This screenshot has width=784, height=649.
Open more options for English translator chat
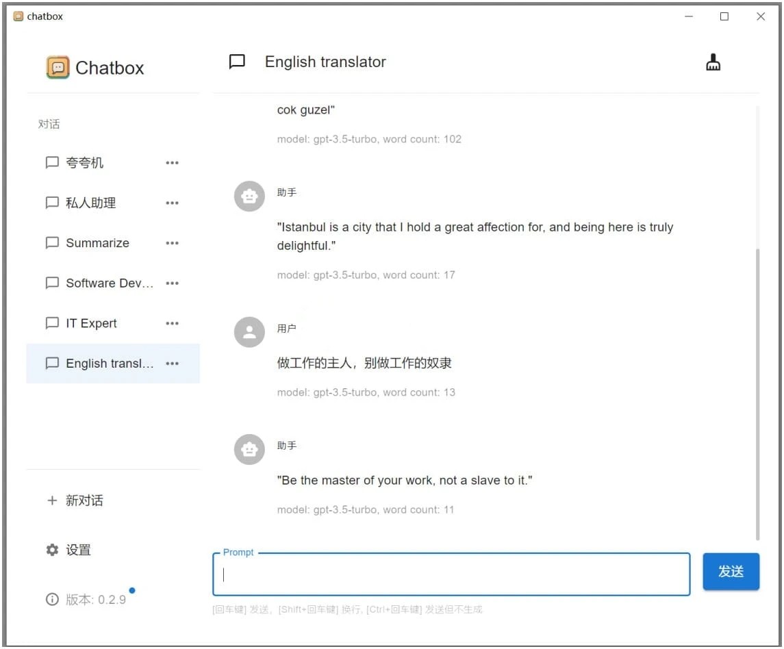point(172,364)
